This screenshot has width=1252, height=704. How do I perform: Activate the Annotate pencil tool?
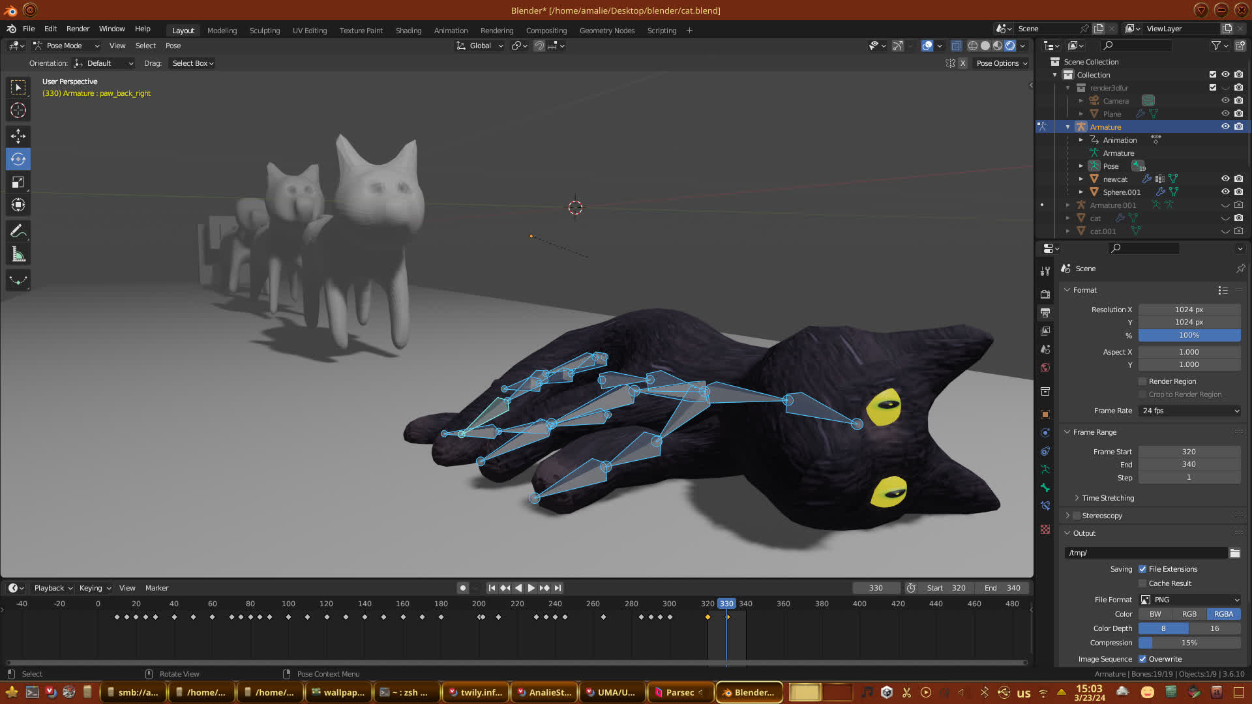click(x=18, y=231)
